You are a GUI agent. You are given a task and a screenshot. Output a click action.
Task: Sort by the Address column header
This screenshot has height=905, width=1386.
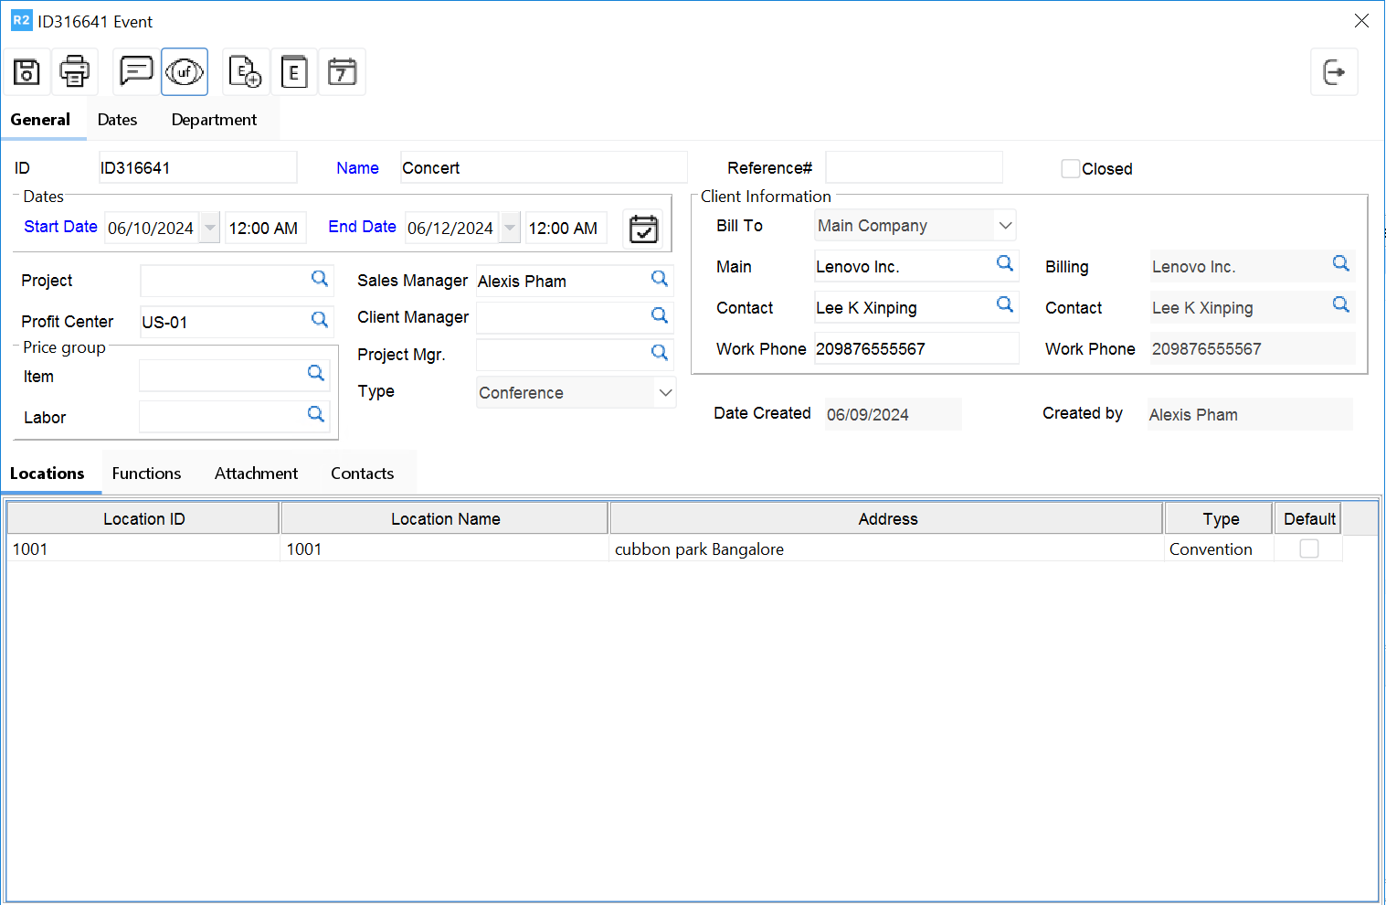coord(887,519)
